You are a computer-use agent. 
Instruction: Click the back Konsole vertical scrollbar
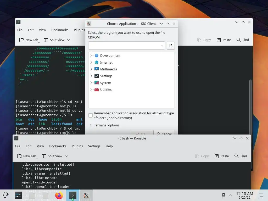pos(250,107)
